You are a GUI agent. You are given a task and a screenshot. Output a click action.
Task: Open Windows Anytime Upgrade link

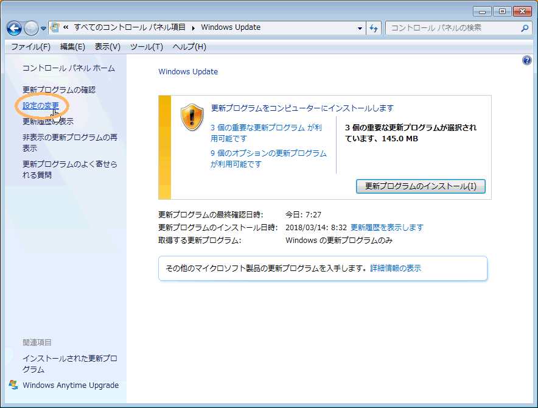[x=71, y=385]
